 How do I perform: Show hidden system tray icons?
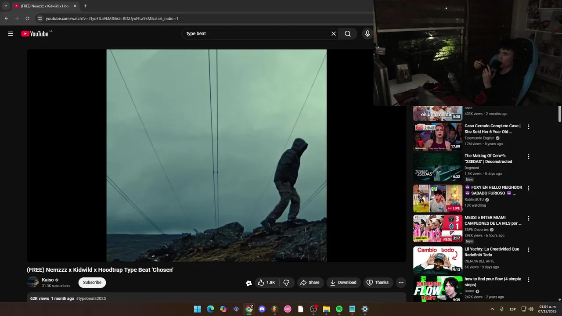492,309
